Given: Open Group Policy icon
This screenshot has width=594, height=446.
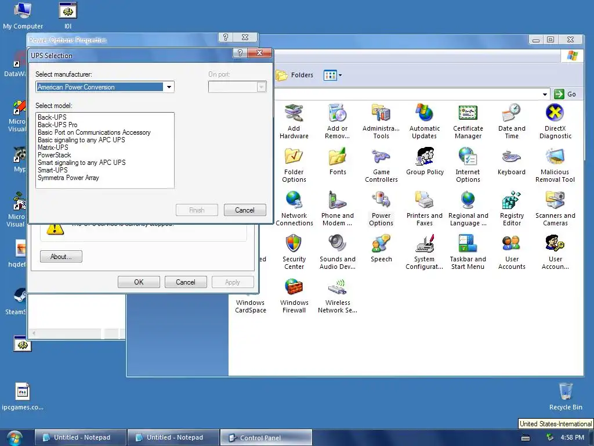Looking at the screenshot, I should 425,161.
